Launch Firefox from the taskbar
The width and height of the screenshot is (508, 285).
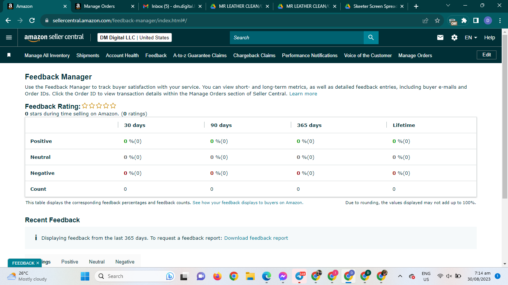217,276
